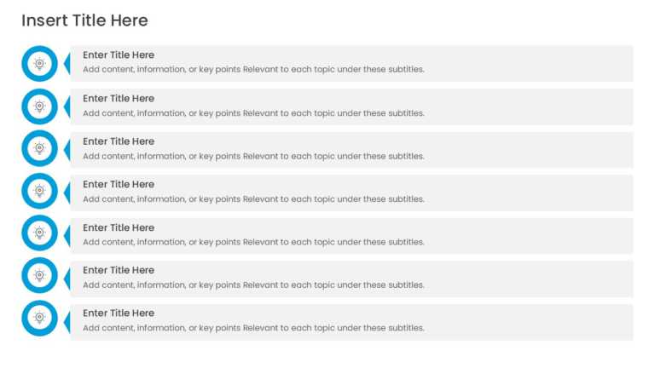Click the description text in the seventh row
This screenshot has height=368, width=655.
[253, 328]
